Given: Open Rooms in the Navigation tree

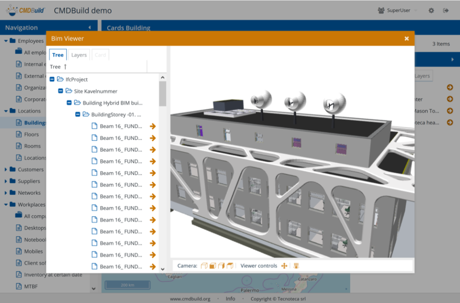Looking at the screenshot, I should tap(32, 146).
